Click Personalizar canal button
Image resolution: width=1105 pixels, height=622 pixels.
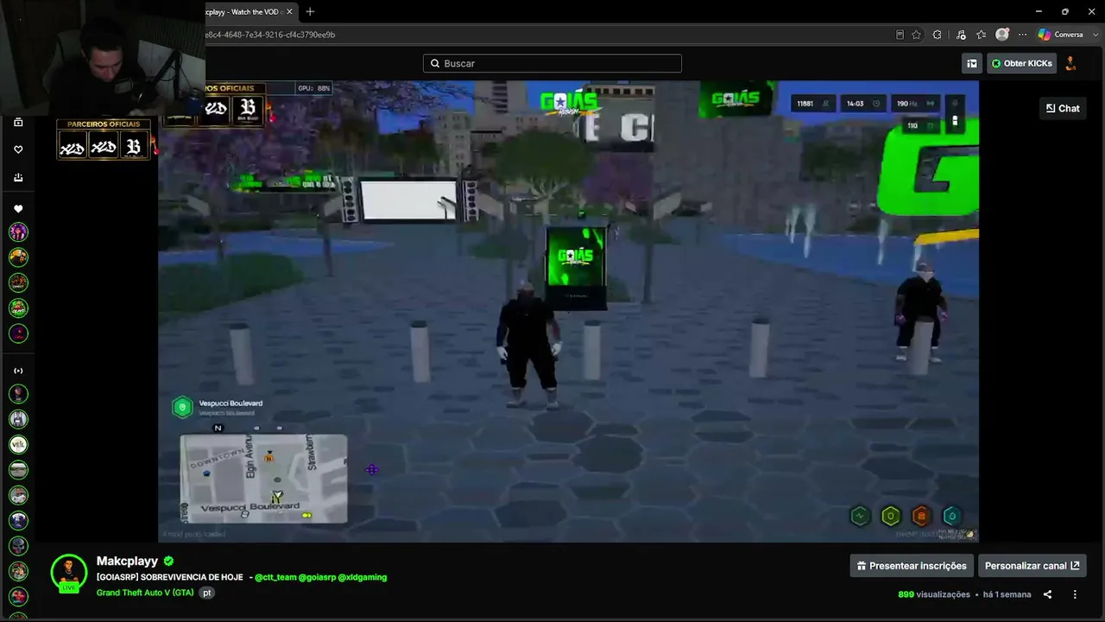pos(1032,566)
